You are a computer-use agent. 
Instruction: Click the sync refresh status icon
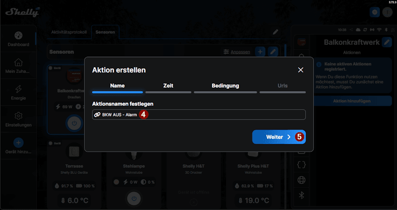365,29
